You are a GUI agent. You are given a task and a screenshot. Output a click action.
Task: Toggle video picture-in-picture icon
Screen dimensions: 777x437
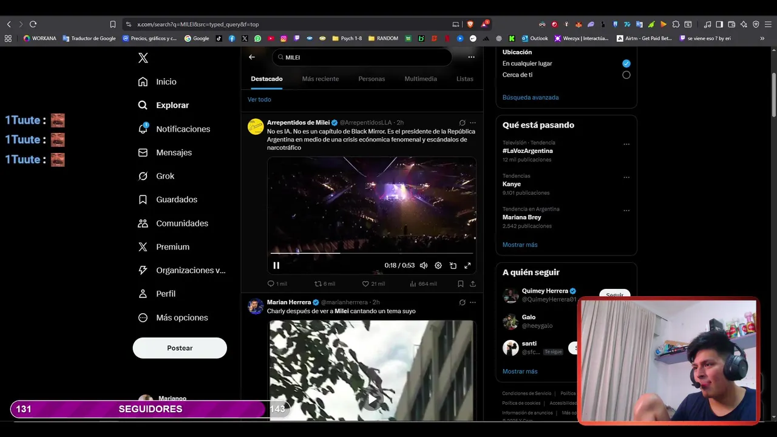coord(453,265)
